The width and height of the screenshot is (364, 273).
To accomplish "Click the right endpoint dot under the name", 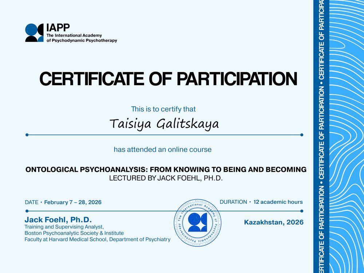I will pos(302,135).
